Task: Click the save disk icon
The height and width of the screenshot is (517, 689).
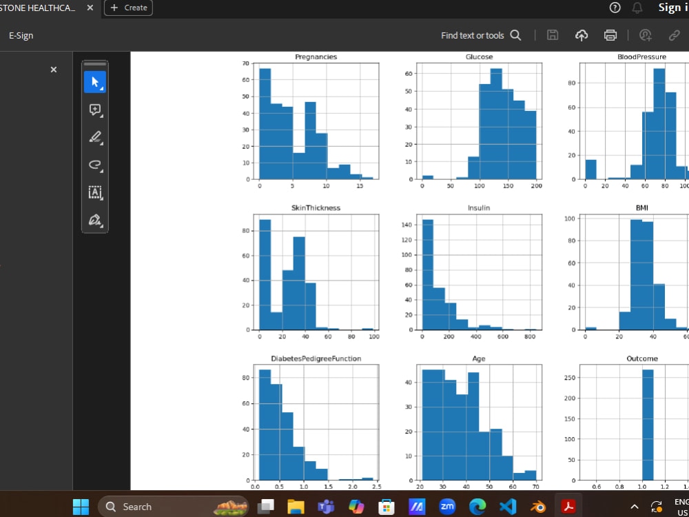Action: tap(553, 36)
